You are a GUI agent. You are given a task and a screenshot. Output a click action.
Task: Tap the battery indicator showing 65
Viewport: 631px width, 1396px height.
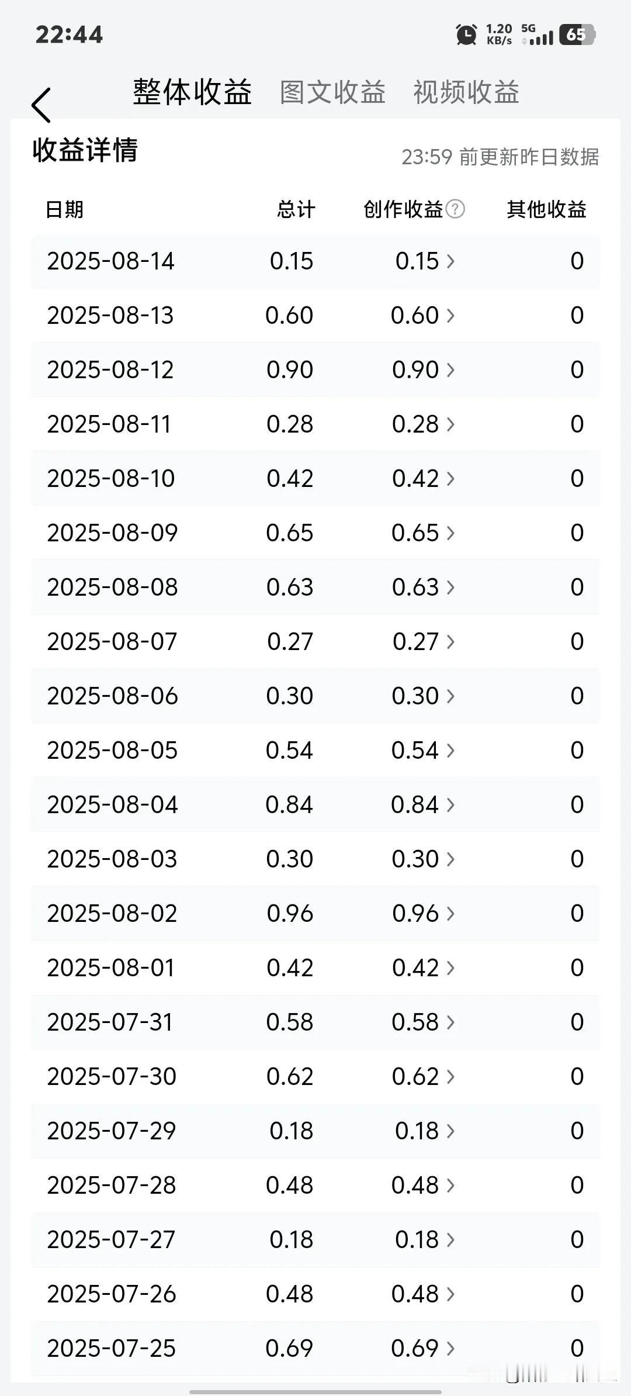577,34
